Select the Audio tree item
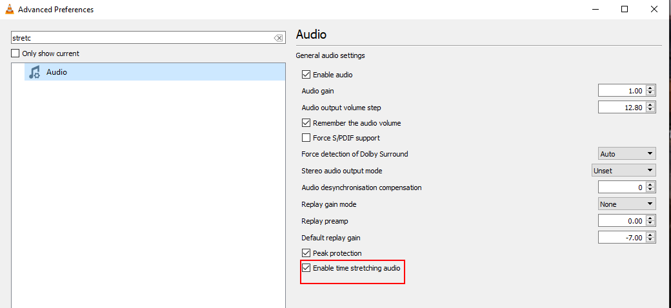The image size is (671, 308). click(x=154, y=72)
